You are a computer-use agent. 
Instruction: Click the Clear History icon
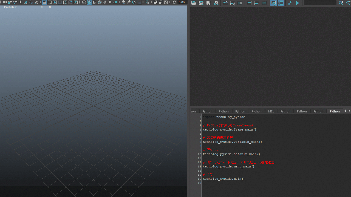point(225,3)
